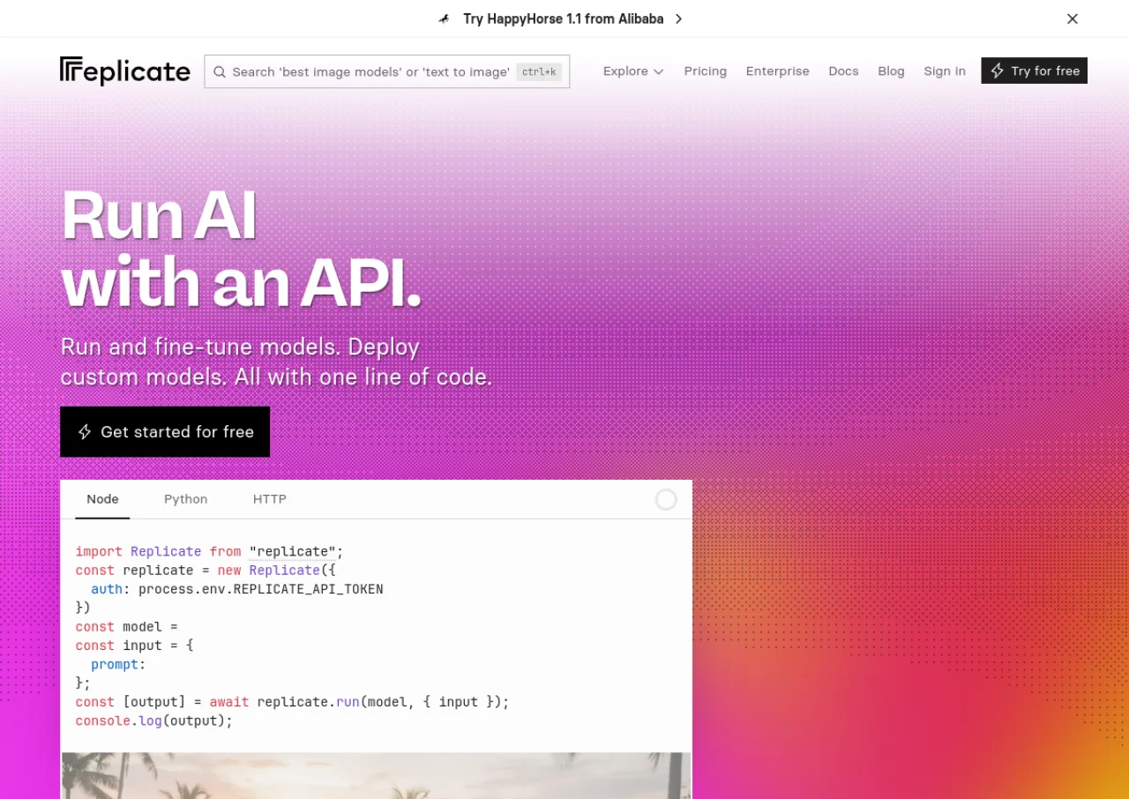Click the horse icon in announcement banner
Viewport: 1129px width, 799px height.
[445, 19]
